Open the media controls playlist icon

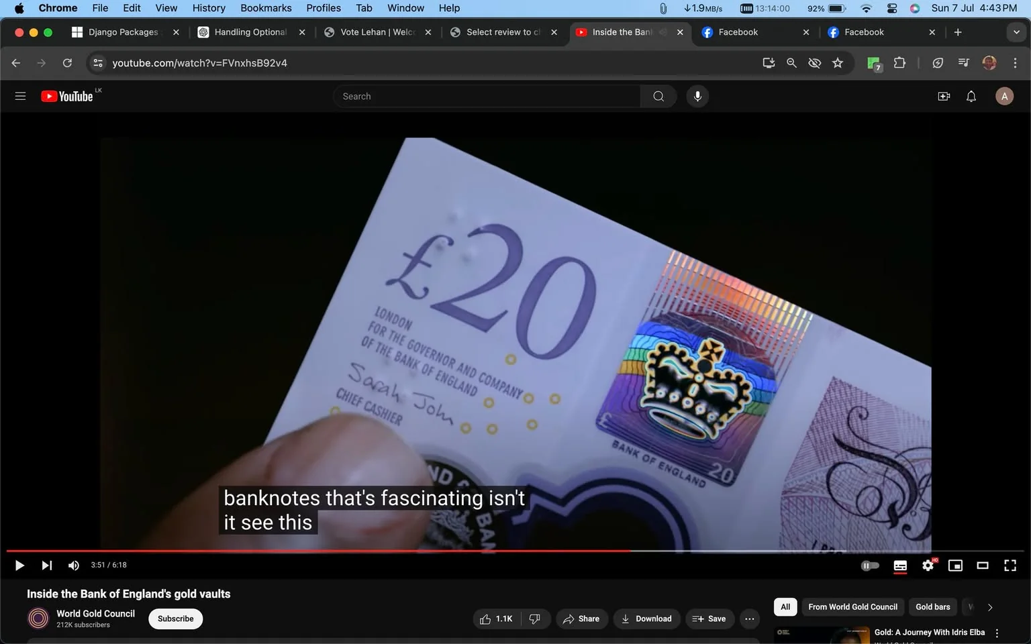964,63
